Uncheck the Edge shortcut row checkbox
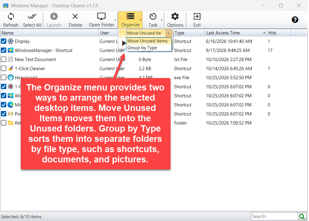 click(x=4, y=105)
